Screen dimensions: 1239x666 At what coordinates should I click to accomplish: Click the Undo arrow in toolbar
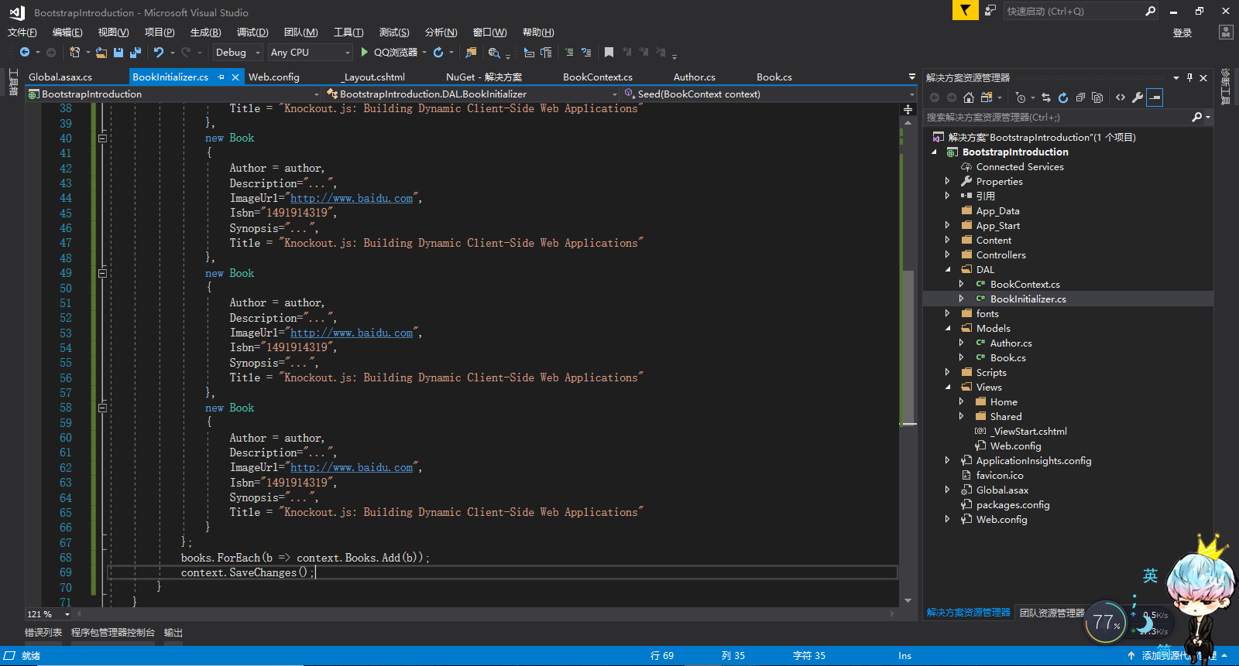pos(159,53)
